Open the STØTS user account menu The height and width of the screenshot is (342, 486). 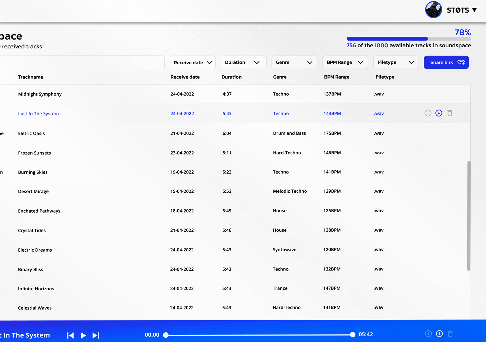(461, 10)
